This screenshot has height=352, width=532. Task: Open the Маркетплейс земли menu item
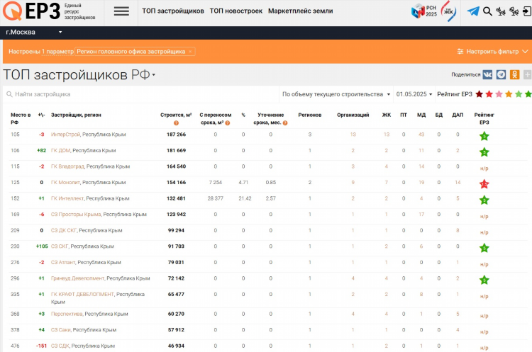click(x=300, y=11)
